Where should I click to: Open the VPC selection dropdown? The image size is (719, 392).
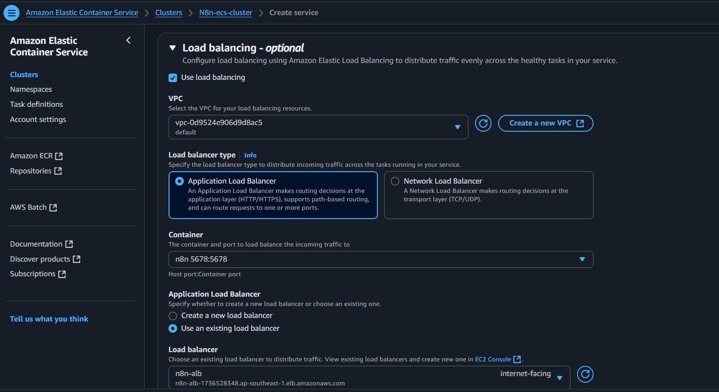[x=318, y=127]
